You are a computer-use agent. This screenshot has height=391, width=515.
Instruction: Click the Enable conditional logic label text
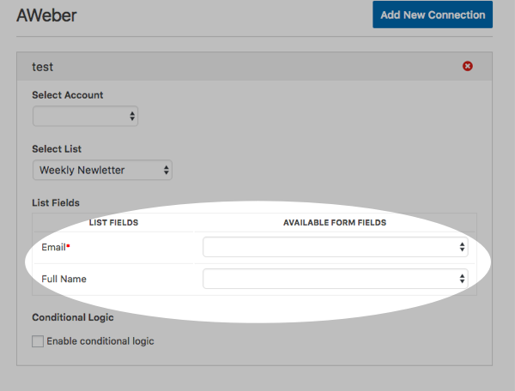click(100, 341)
